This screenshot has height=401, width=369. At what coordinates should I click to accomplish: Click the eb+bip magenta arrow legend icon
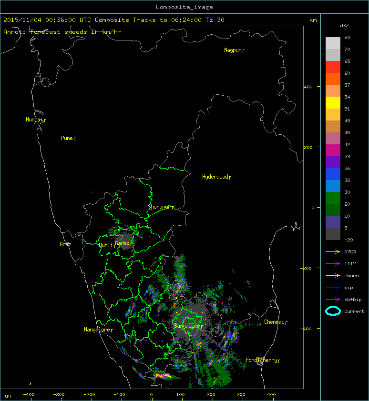point(333,299)
